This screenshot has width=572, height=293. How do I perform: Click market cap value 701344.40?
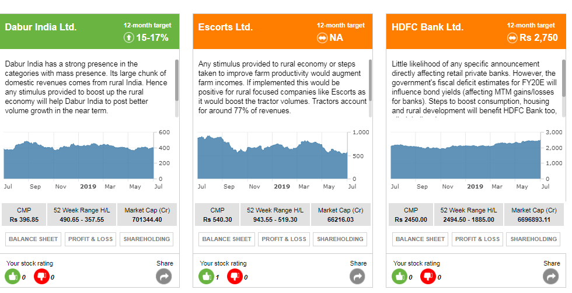click(147, 219)
